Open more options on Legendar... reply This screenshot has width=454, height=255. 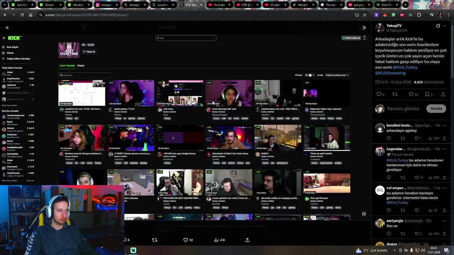pyautogui.click(x=444, y=149)
